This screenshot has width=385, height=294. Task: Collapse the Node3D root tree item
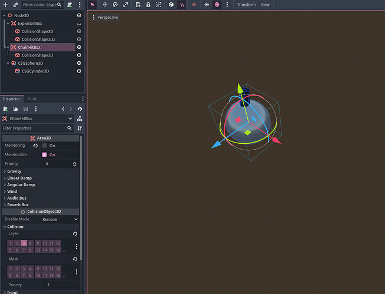[x=4, y=15]
